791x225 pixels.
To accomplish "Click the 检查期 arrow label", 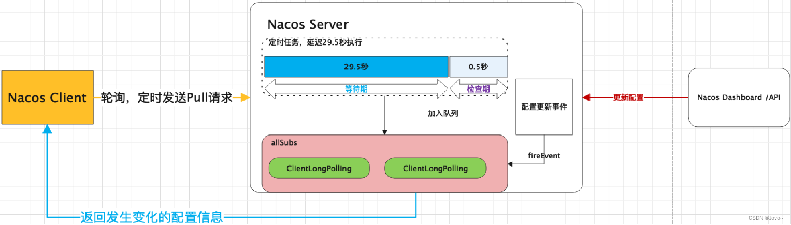I will tap(478, 88).
